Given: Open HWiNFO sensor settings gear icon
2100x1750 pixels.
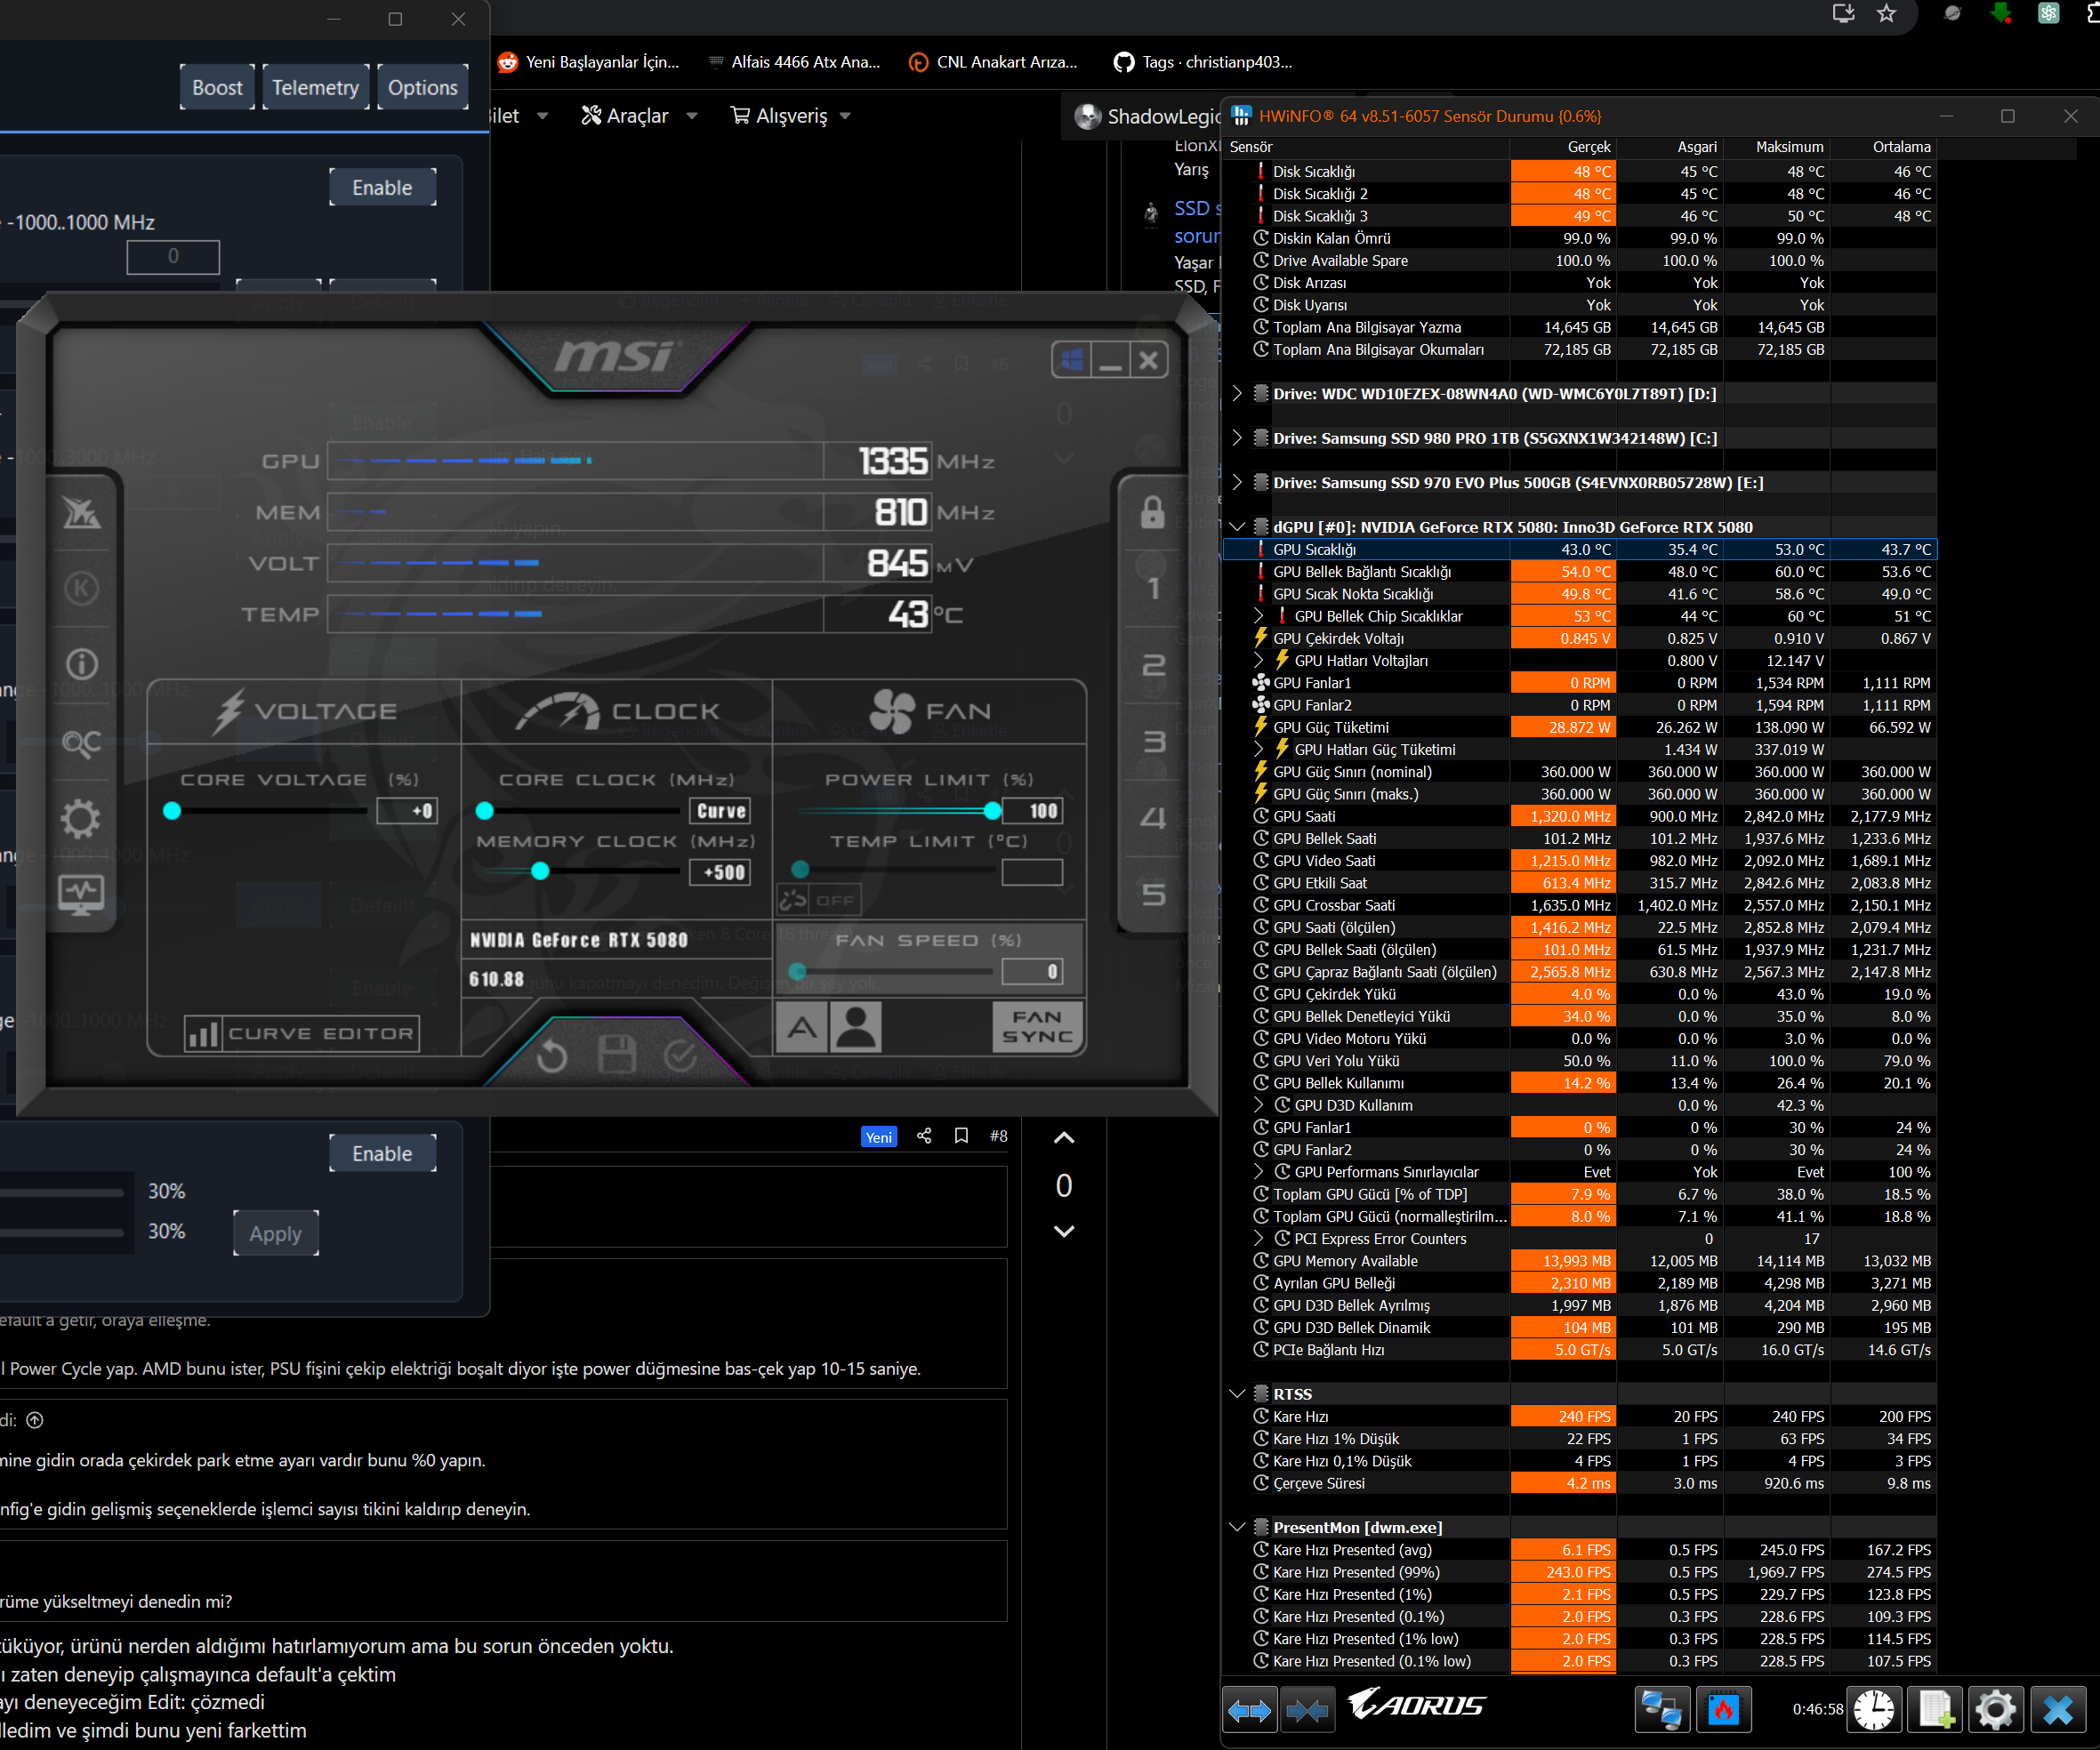Looking at the screenshot, I should [x=1996, y=1710].
